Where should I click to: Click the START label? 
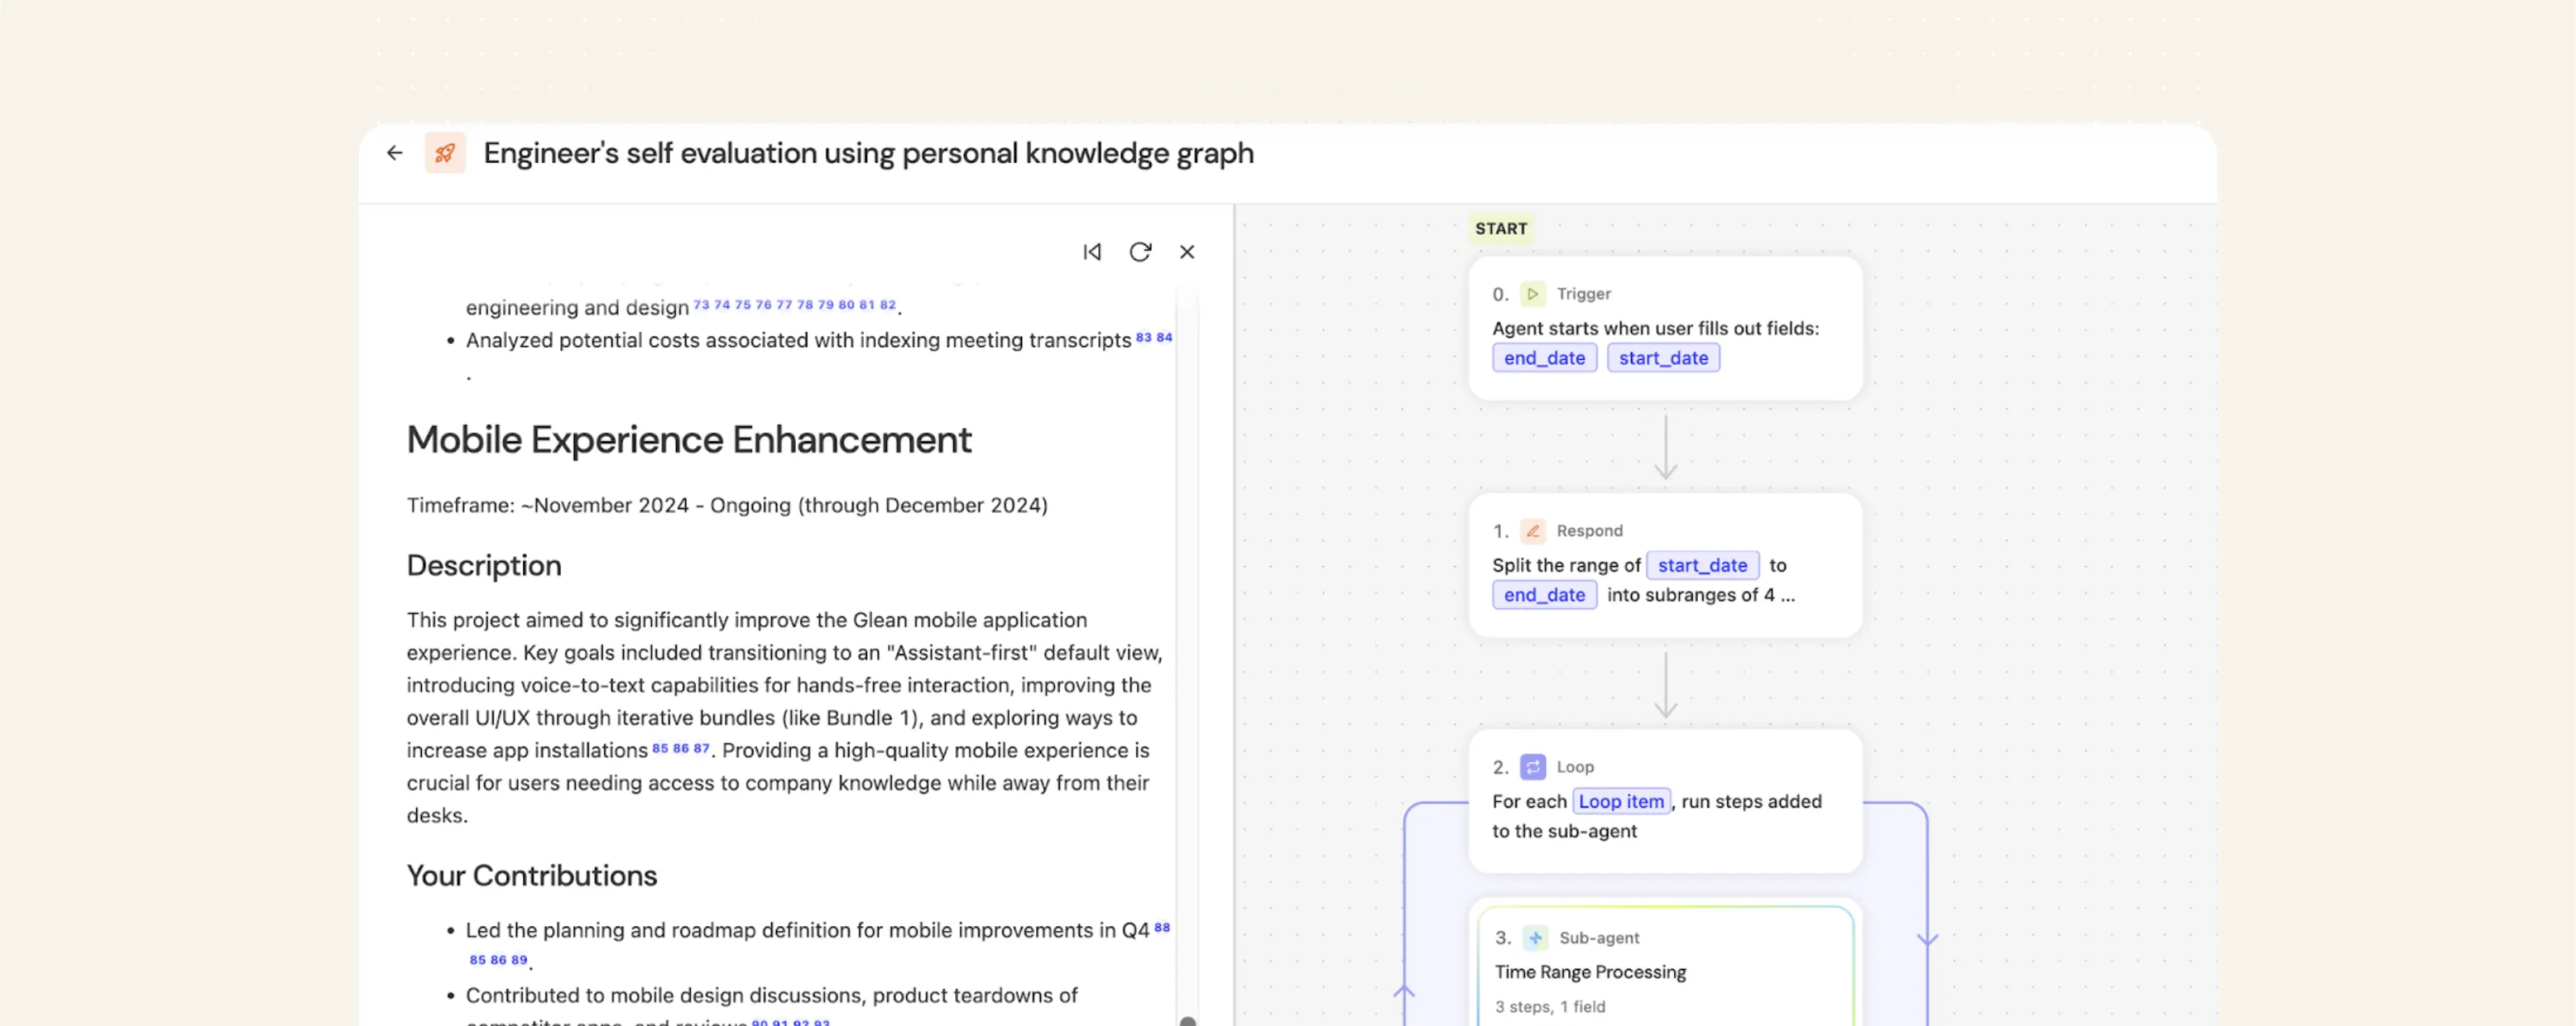coord(1501,229)
